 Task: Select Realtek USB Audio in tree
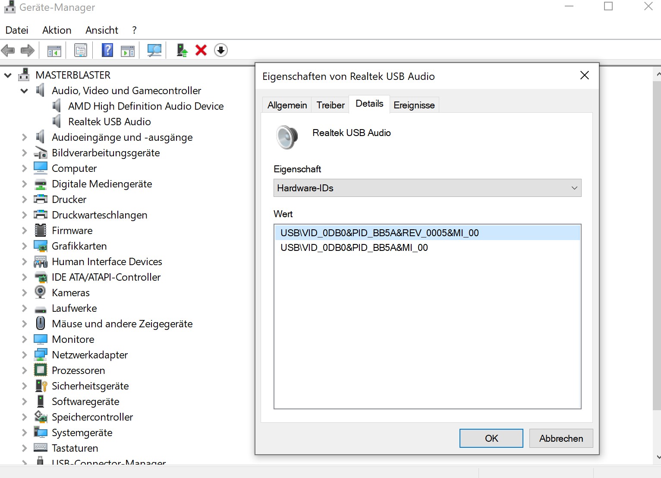110,122
